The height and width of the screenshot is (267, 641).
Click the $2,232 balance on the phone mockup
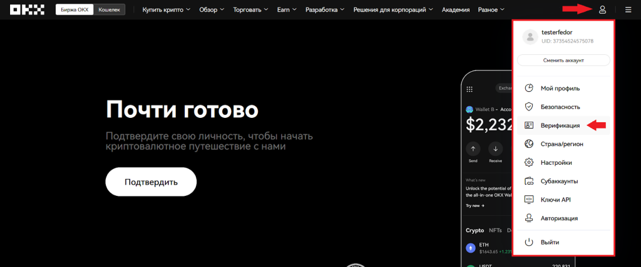click(489, 125)
